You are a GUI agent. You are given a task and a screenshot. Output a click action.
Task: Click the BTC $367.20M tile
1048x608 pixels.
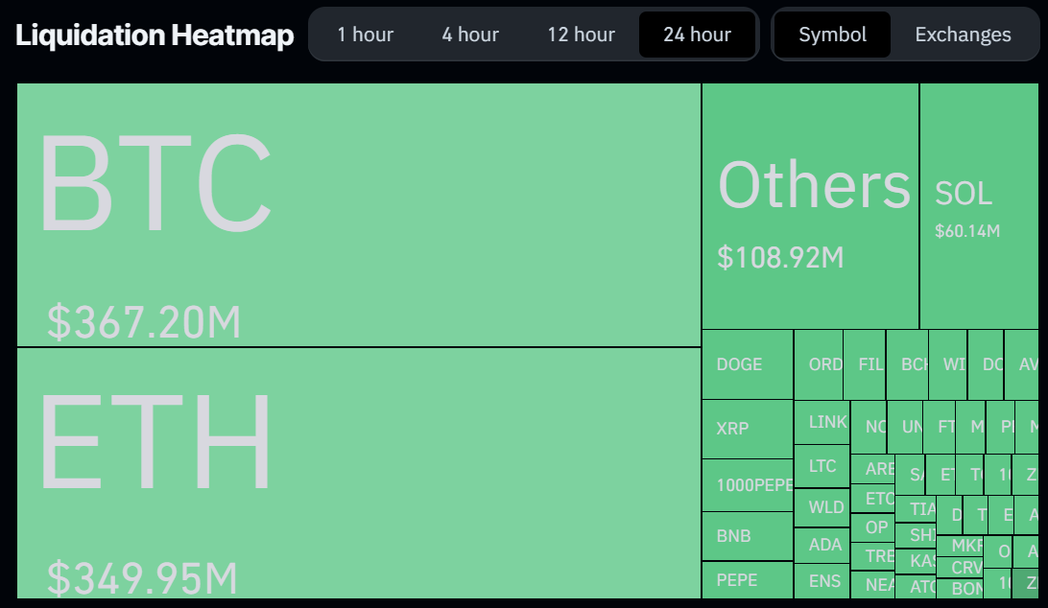tap(358, 215)
